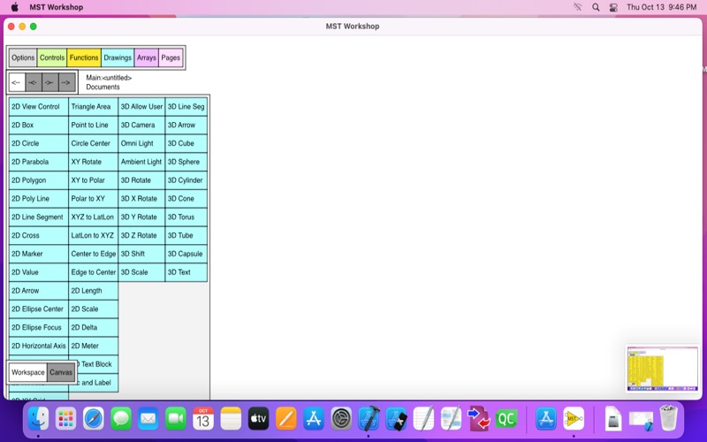The width and height of the screenshot is (707, 442).
Task: Open Safari from the dock
Action: pyautogui.click(x=94, y=418)
